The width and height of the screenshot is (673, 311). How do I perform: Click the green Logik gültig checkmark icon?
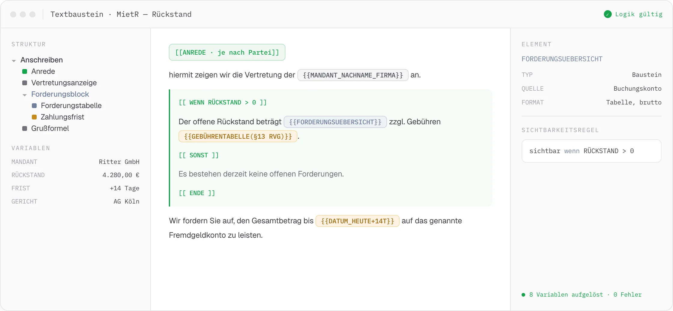click(x=608, y=14)
